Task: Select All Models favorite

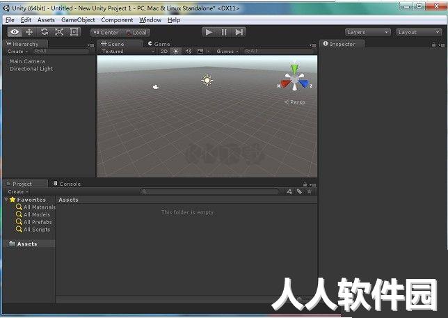Action: (33, 214)
